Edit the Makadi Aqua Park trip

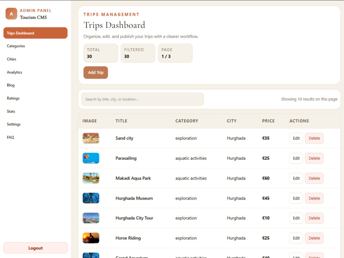(x=296, y=178)
